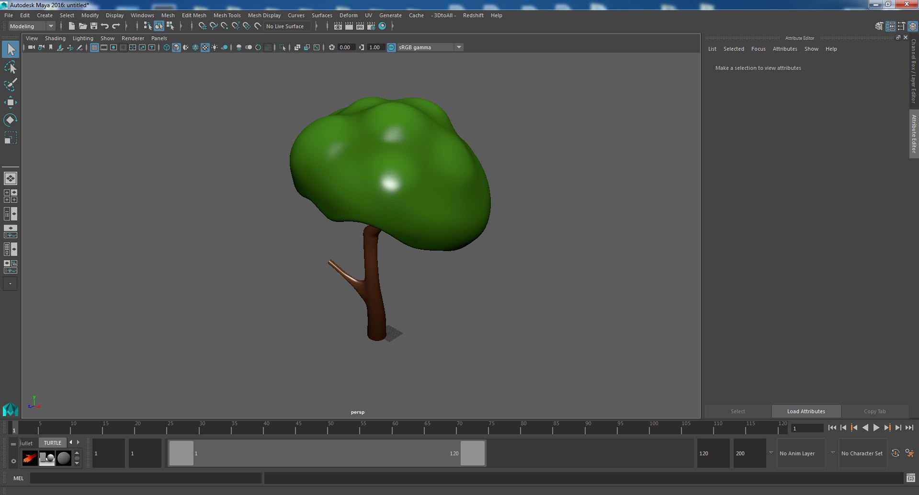The height and width of the screenshot is (495, 919).
Task: Choose the Move tool
Action: (x=11, y=102)
